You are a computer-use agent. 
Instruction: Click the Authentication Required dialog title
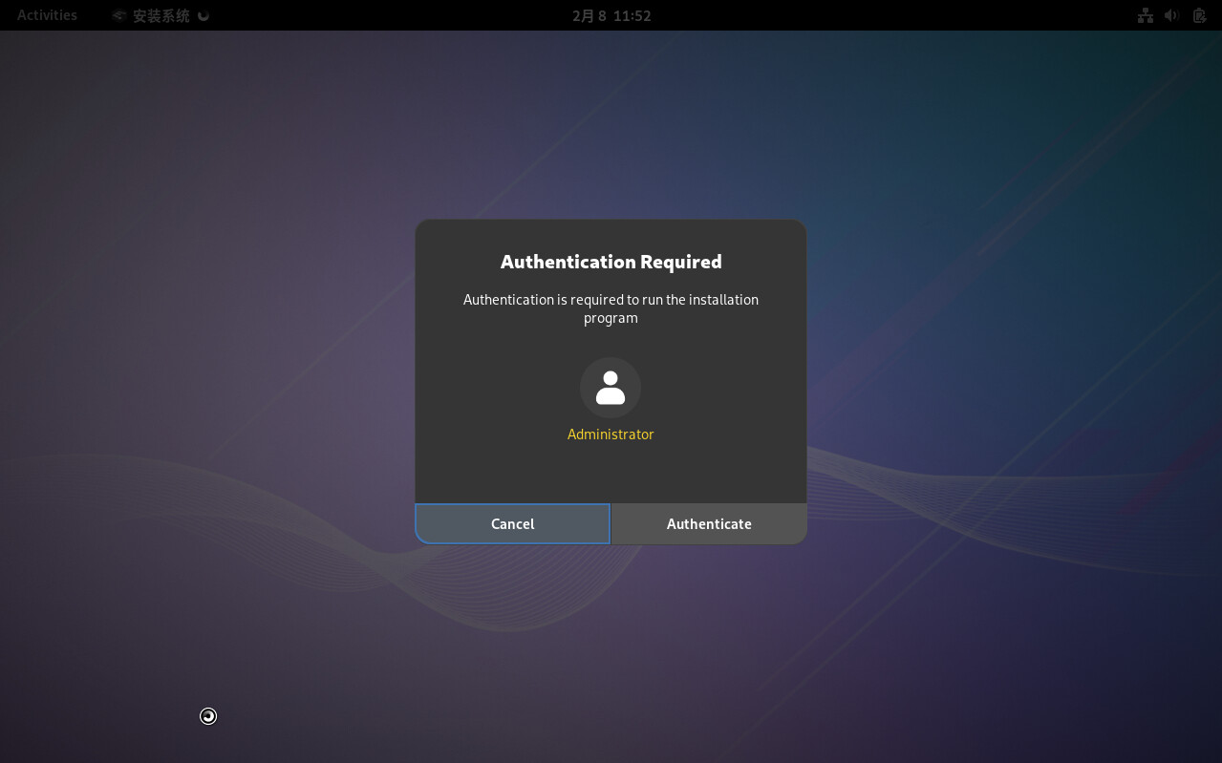pos(611,262)
